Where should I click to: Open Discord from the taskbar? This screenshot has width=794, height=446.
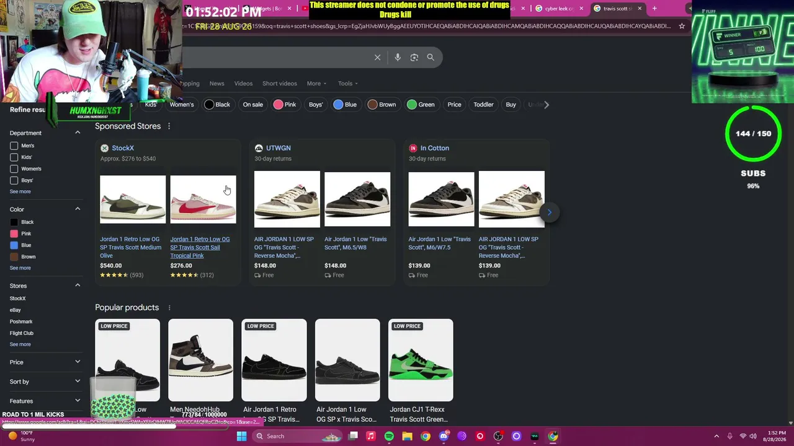coord(444,436)
